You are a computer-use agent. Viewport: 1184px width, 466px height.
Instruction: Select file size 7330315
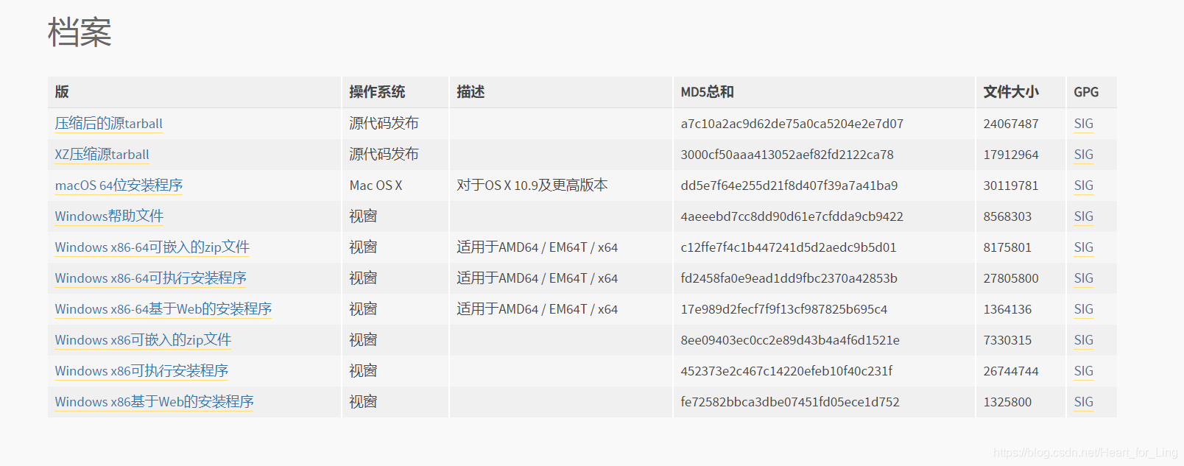tap(1007, 340)
